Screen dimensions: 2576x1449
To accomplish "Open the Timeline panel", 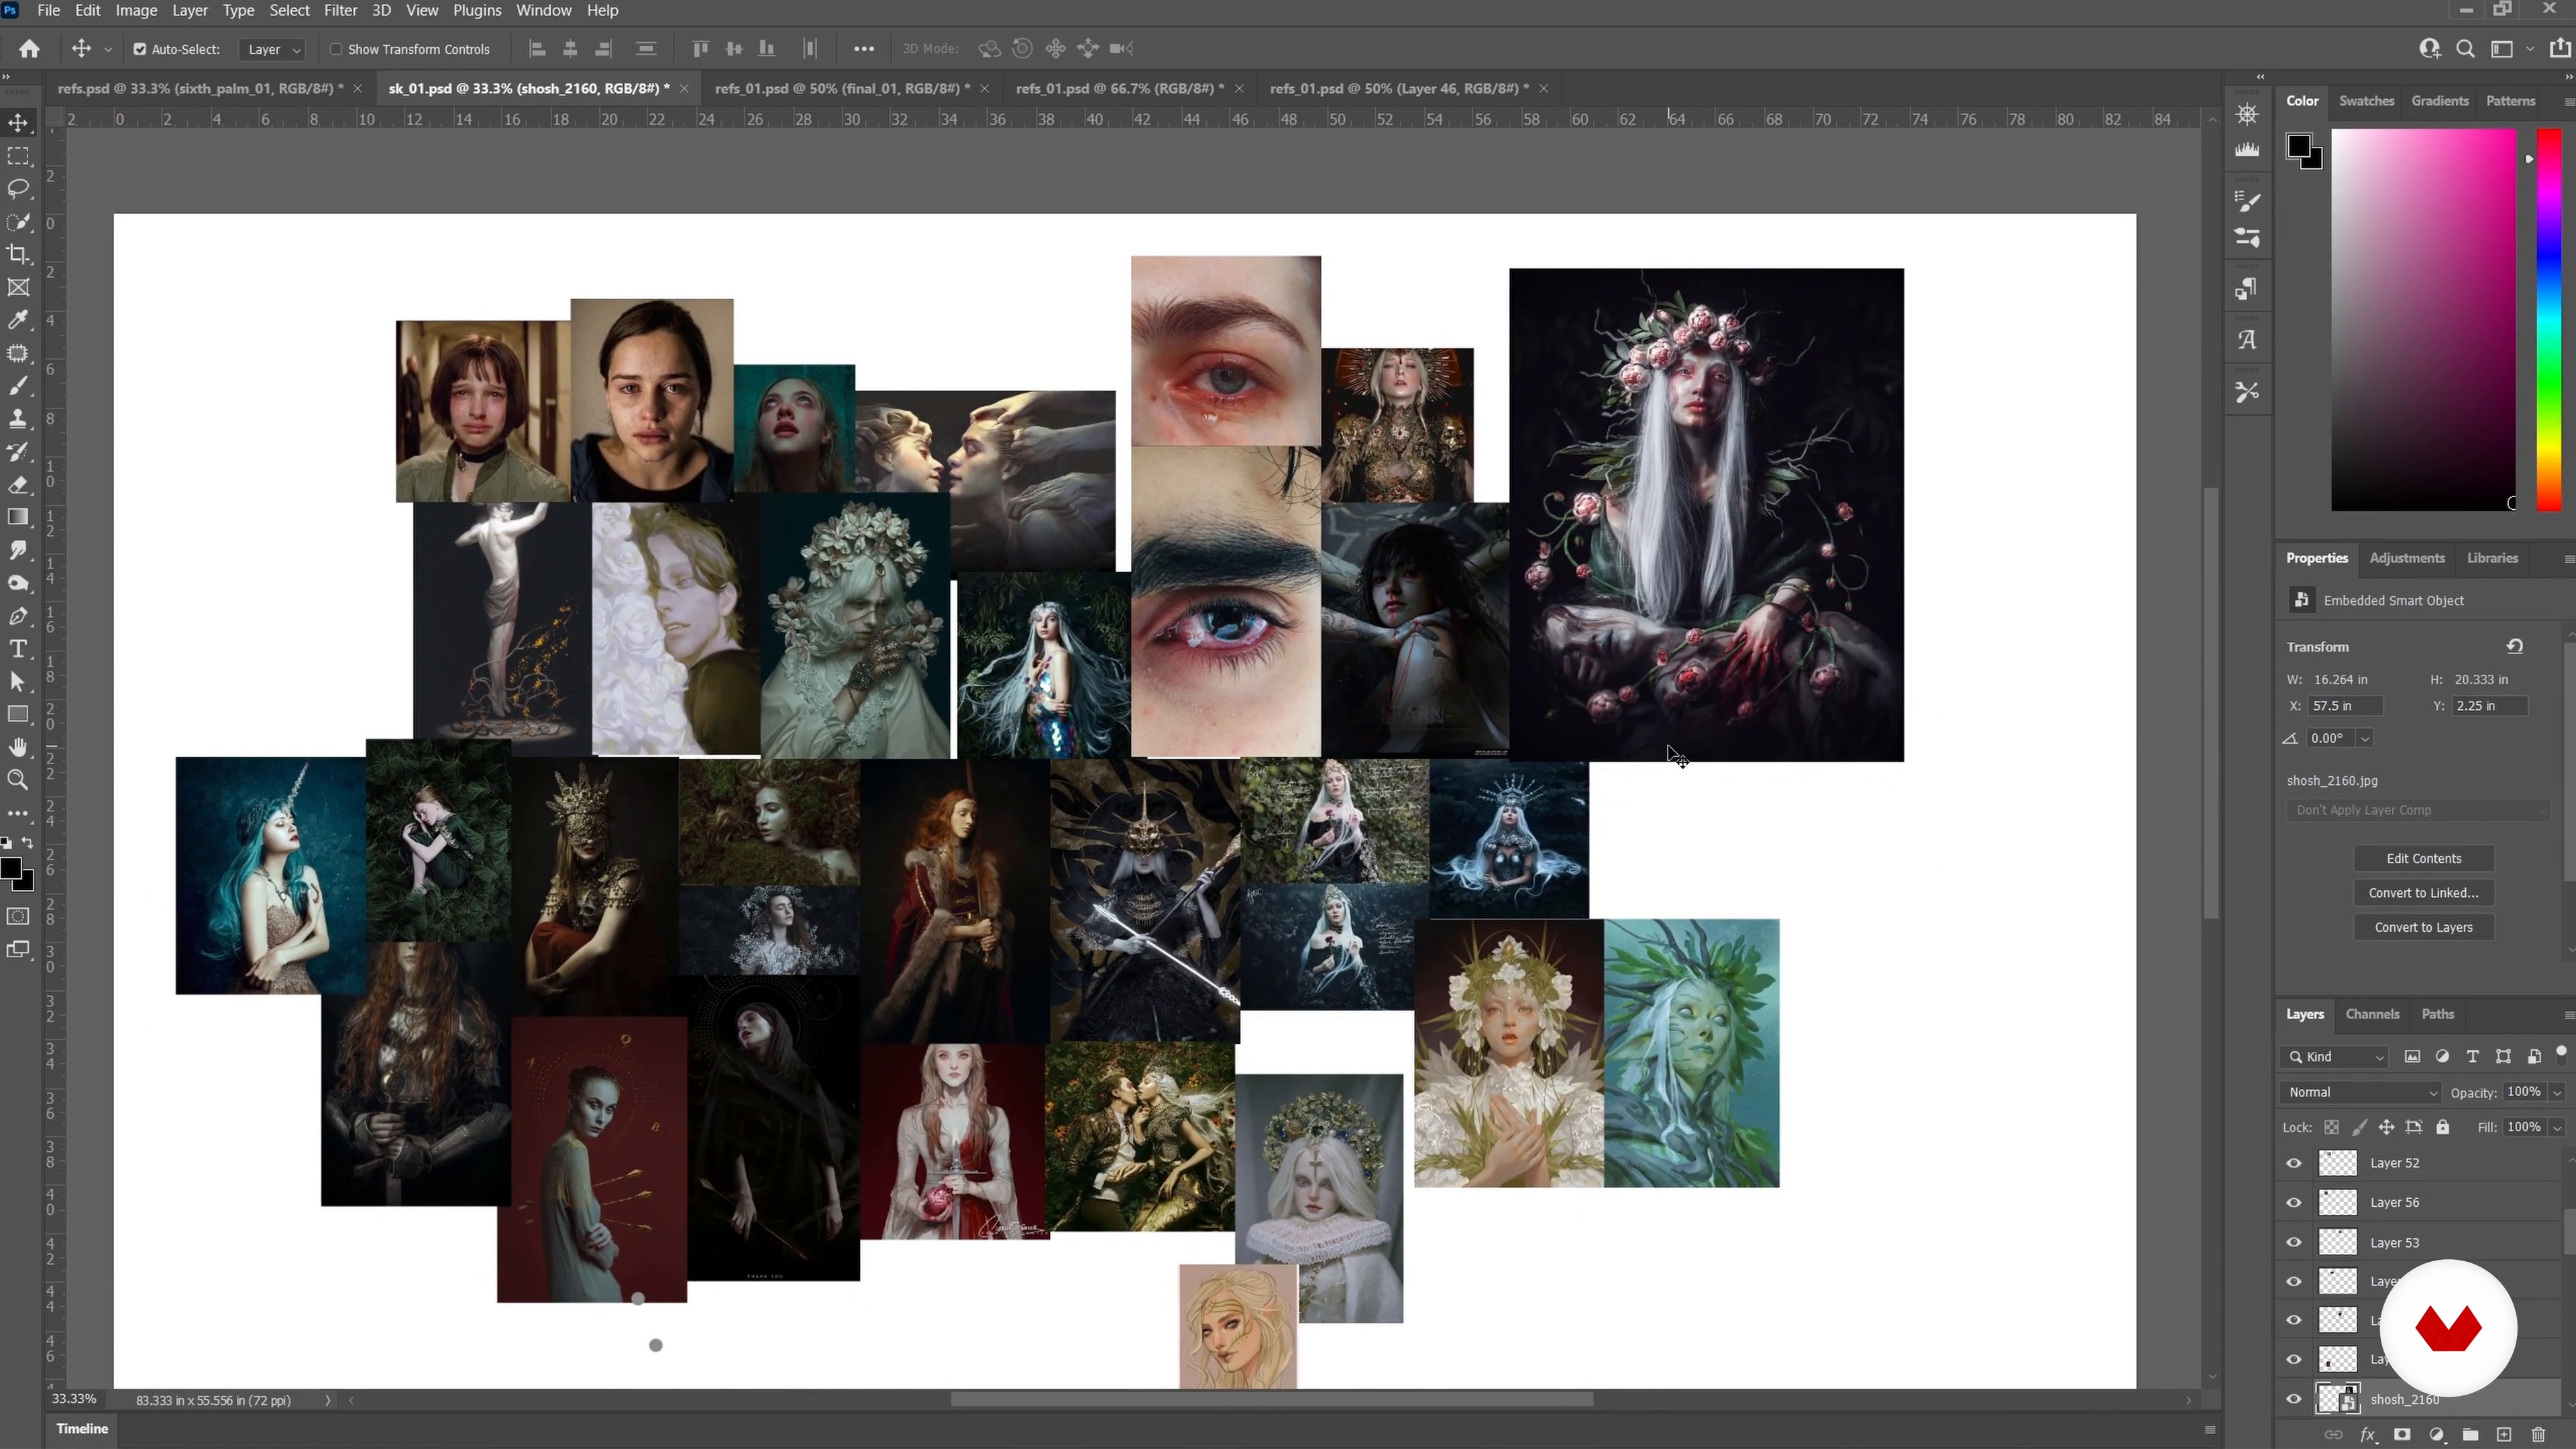I will (x=82, y=1429).
